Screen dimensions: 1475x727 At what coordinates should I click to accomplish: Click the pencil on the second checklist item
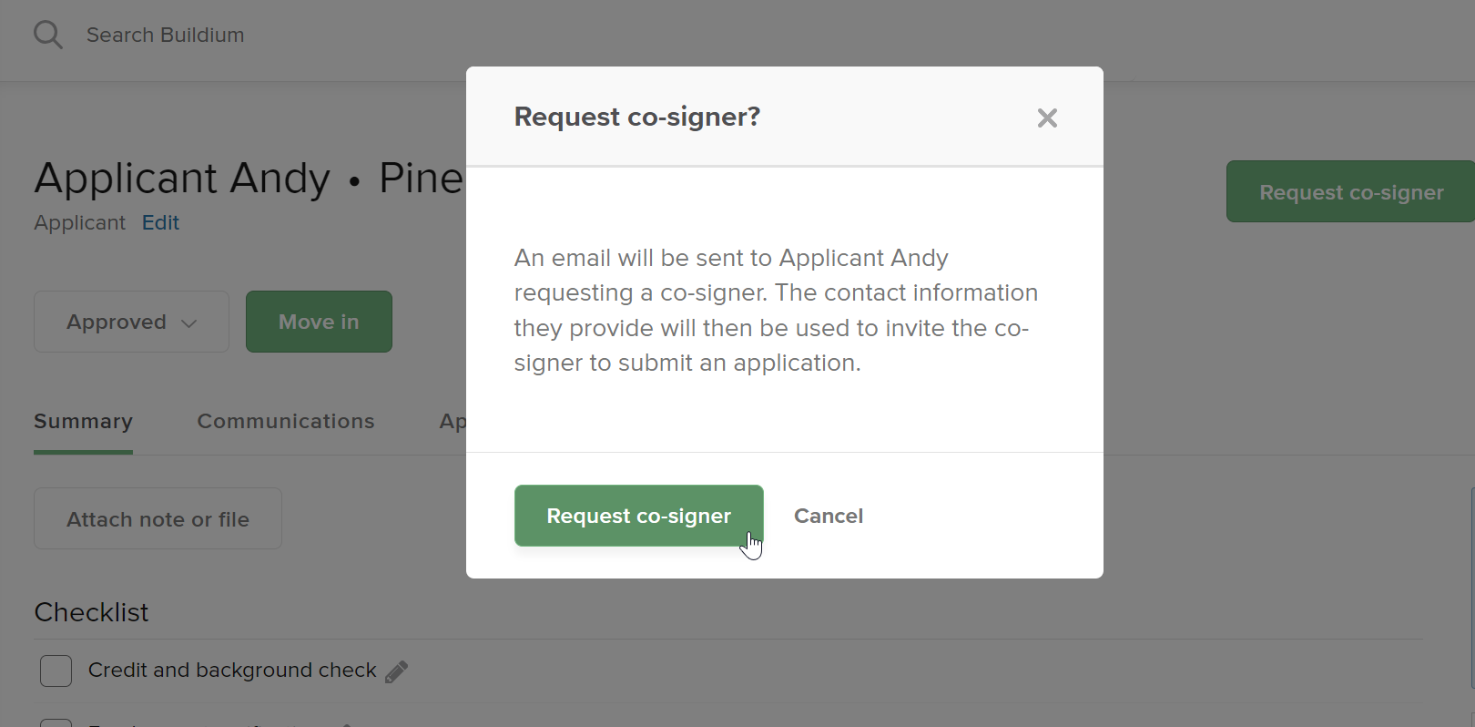(351, 722)
